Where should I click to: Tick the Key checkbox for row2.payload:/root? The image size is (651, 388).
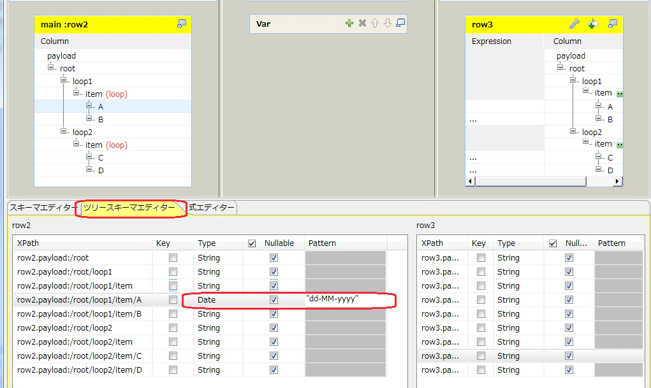[173, 257]
